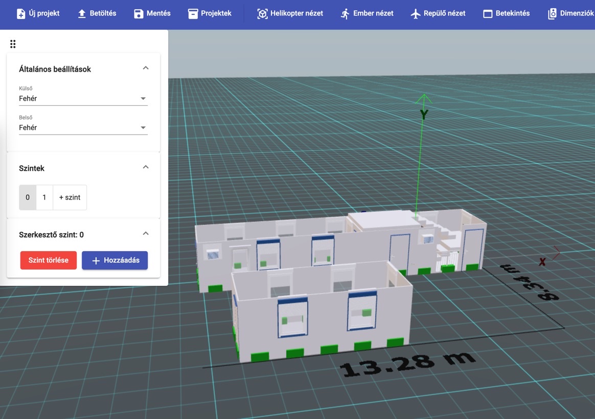Click the Új projekt new file icon
The width and height of the screenshot is (595, 419).
21,14
